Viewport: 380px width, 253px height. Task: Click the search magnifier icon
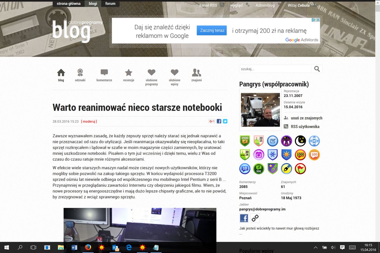click(x=317, y=69)
